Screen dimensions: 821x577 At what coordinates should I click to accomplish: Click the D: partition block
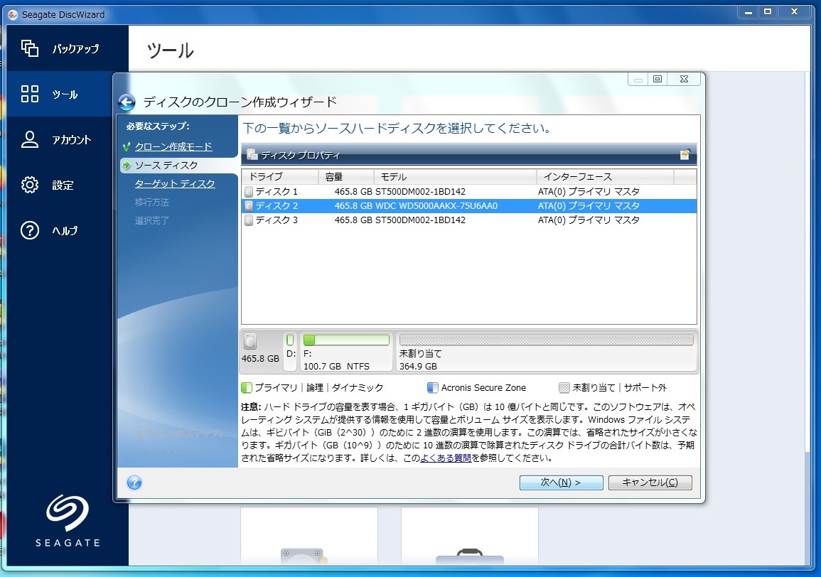click(x=291, y=352)
